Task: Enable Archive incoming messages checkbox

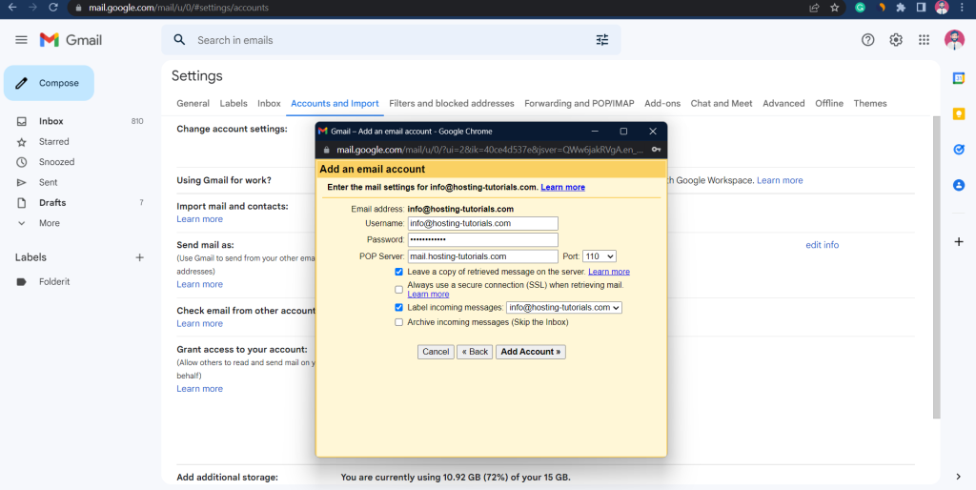Action: click(399, 322)
